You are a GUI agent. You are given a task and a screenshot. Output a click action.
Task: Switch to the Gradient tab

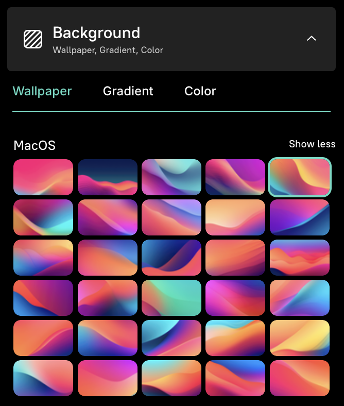[128, 91]
